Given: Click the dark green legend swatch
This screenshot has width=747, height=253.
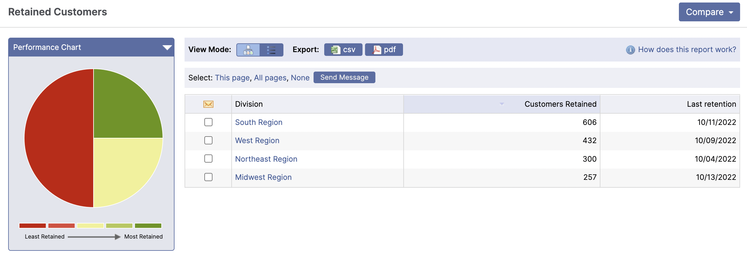Looking at the screenshot, I should pos(148,226).
